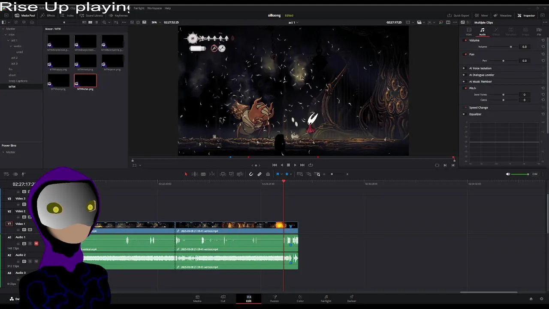Add a blue Marker on the timeline
The width and height of the screenshot is (549, 309).
tap(287, 174)
